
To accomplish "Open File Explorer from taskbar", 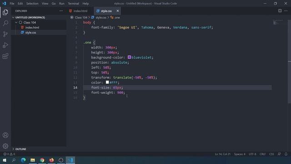I will tap(33, 160).
